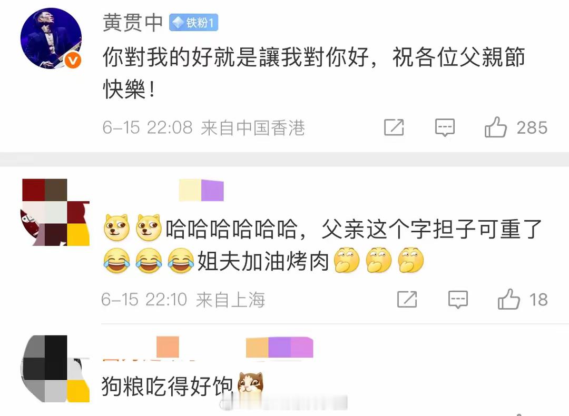This screenshot has height=416, width=569.
Task: Like the post with 285 likes
Action: point(495,127)
